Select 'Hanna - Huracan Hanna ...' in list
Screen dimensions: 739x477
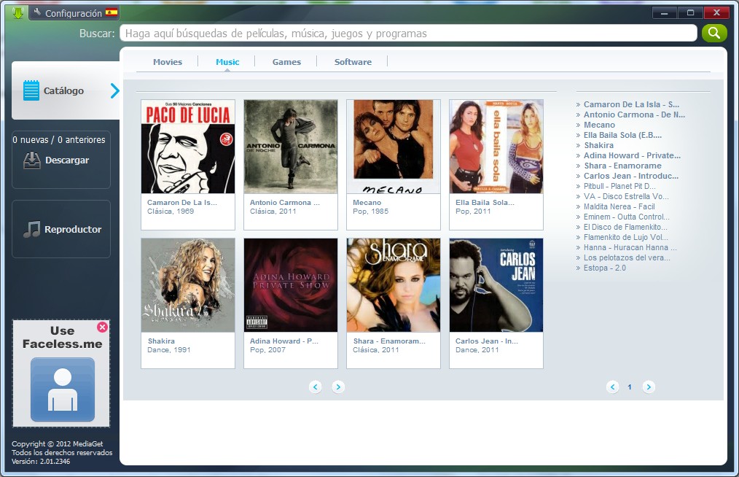[630, 248]
